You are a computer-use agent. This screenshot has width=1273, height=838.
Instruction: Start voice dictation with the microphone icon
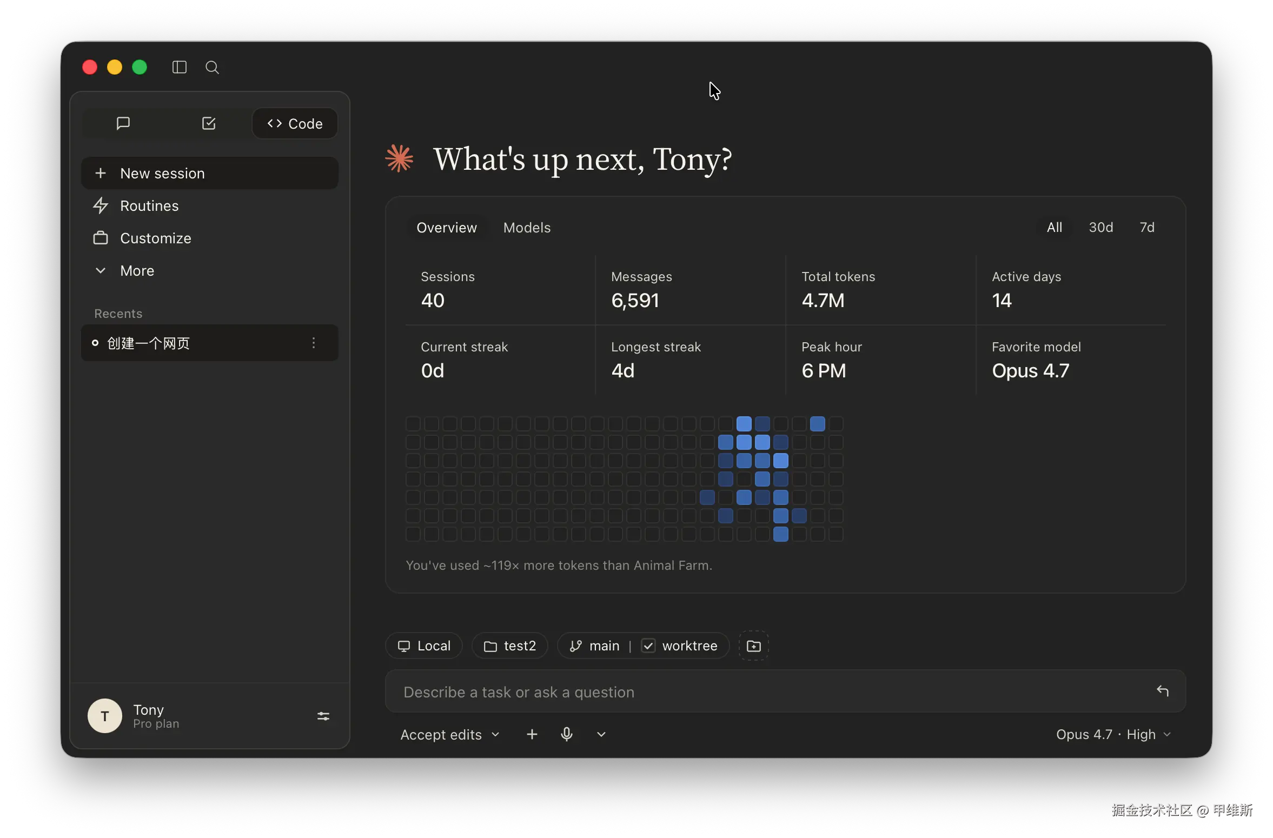click(x=566, y=734)
